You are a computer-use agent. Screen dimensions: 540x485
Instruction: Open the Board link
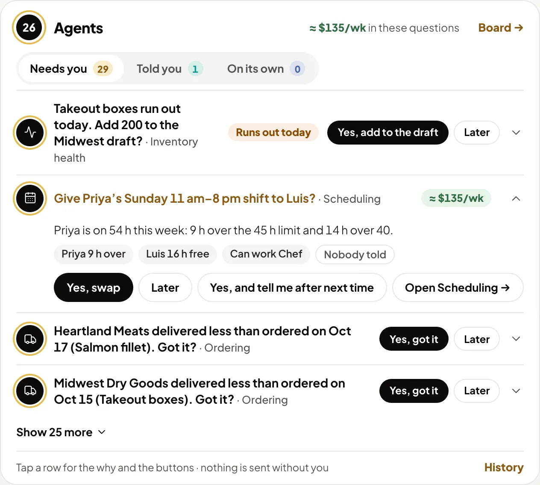click(501, 28)
